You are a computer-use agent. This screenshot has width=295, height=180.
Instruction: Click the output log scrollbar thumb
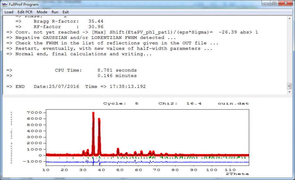289,86
